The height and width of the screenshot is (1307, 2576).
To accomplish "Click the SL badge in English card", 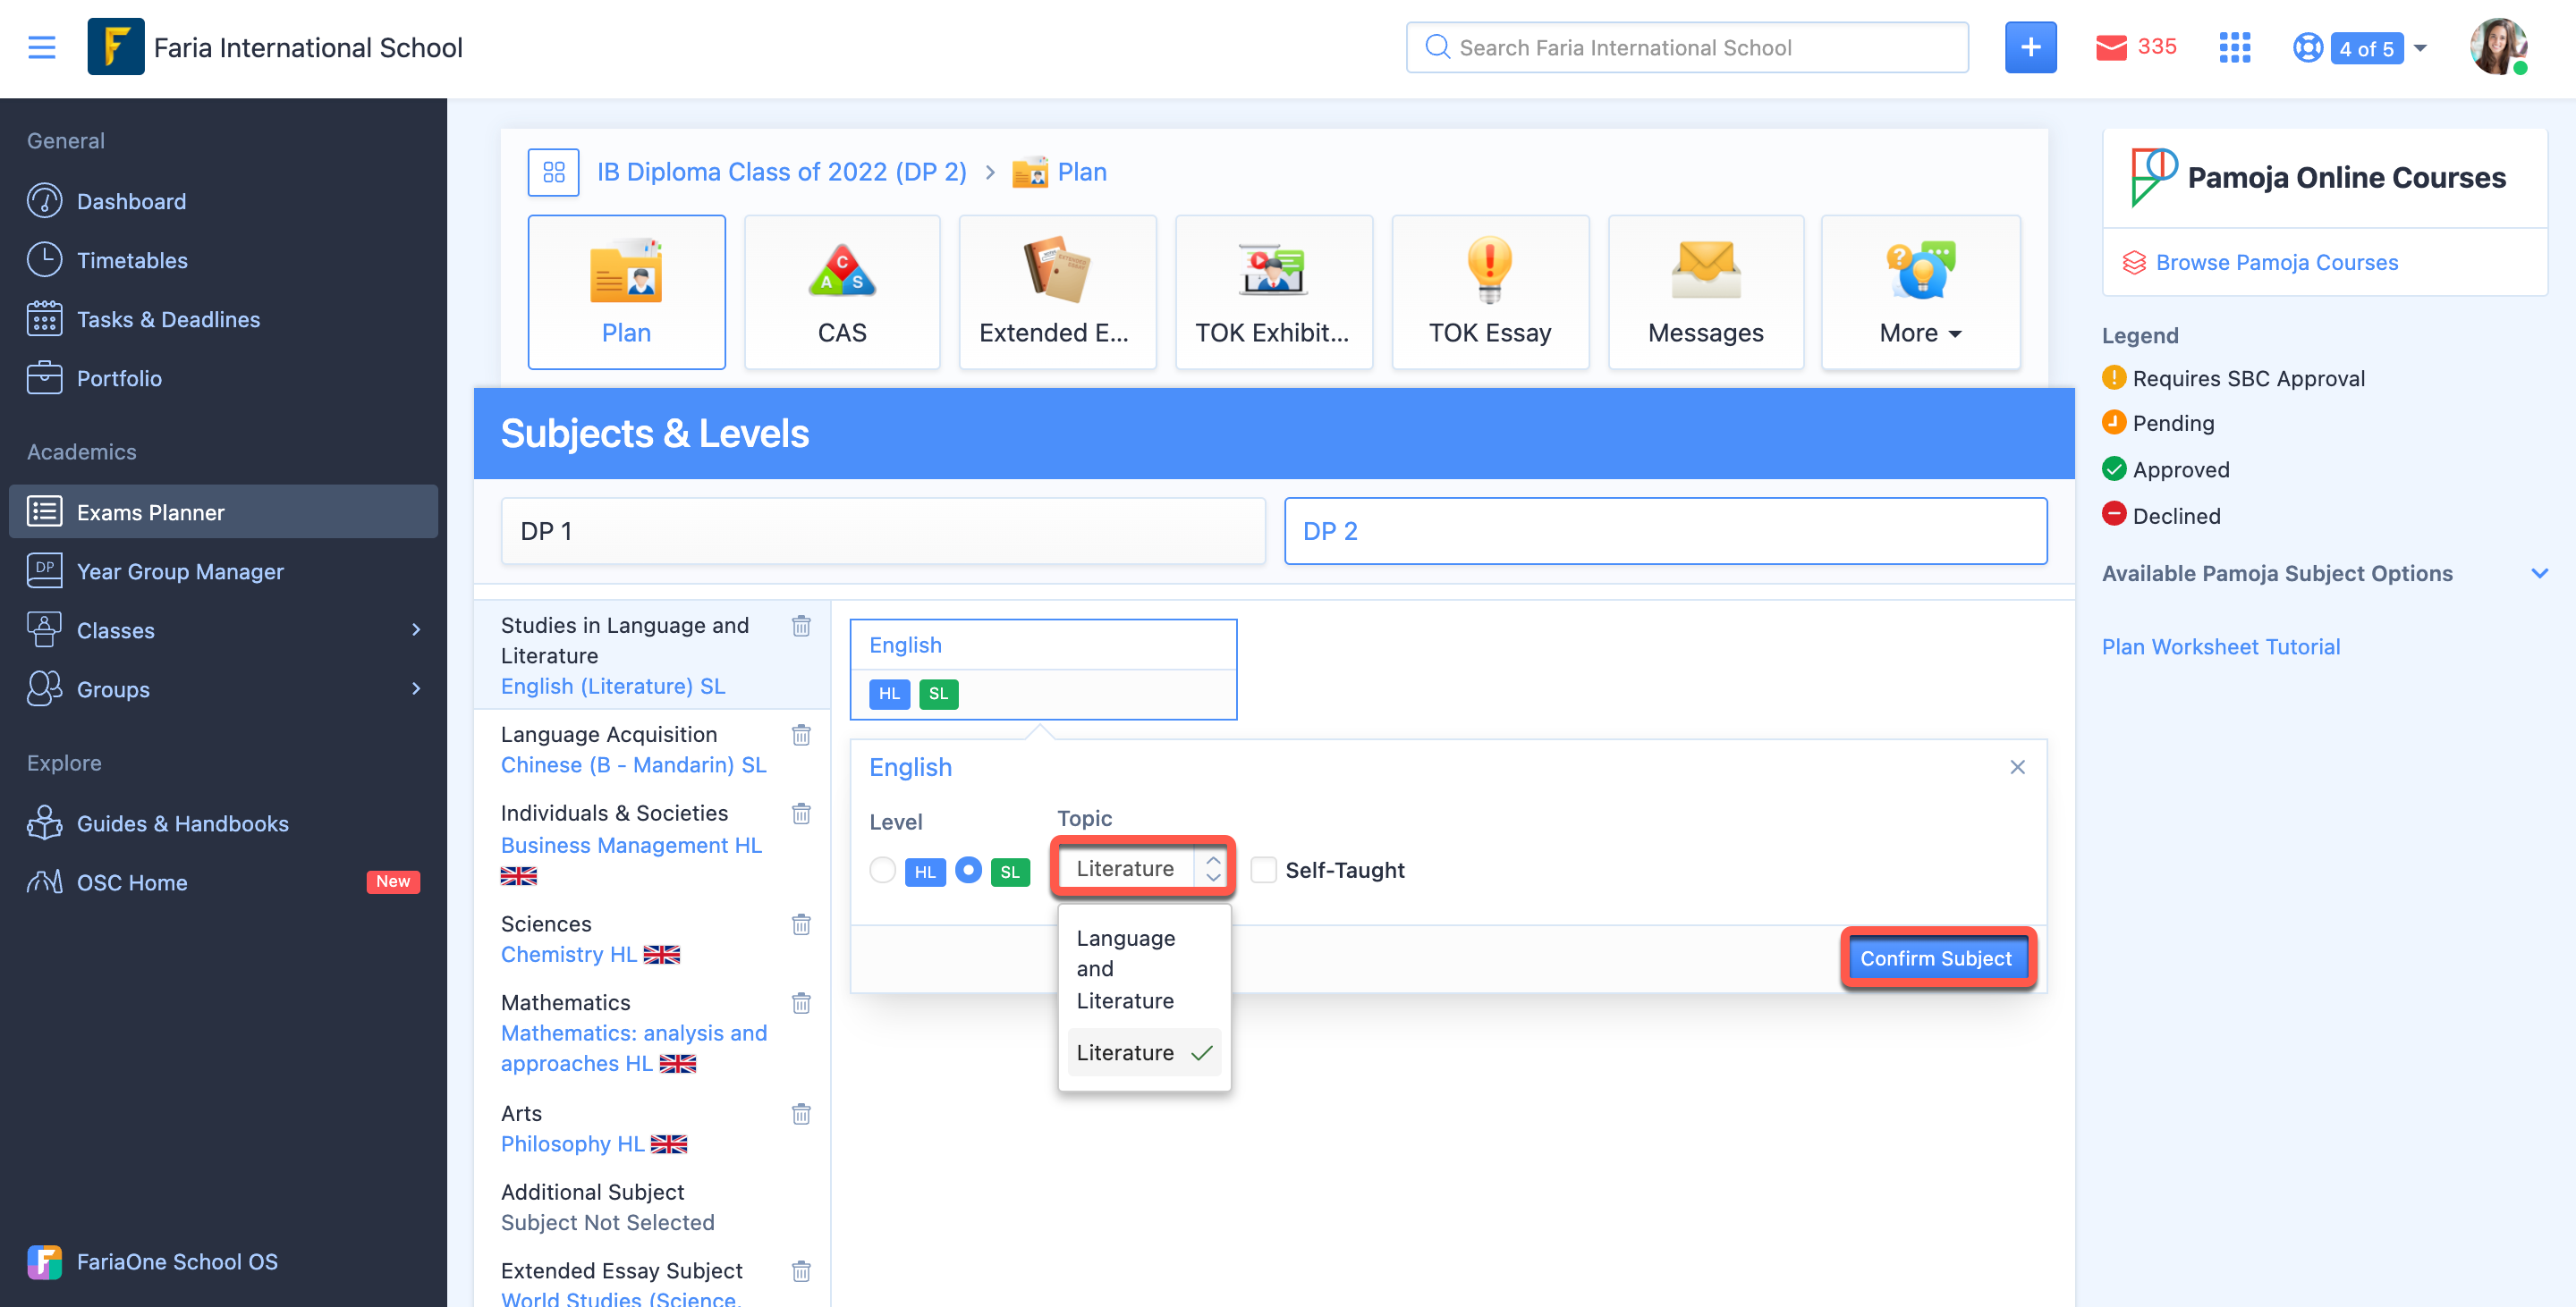I will [938, 694].
